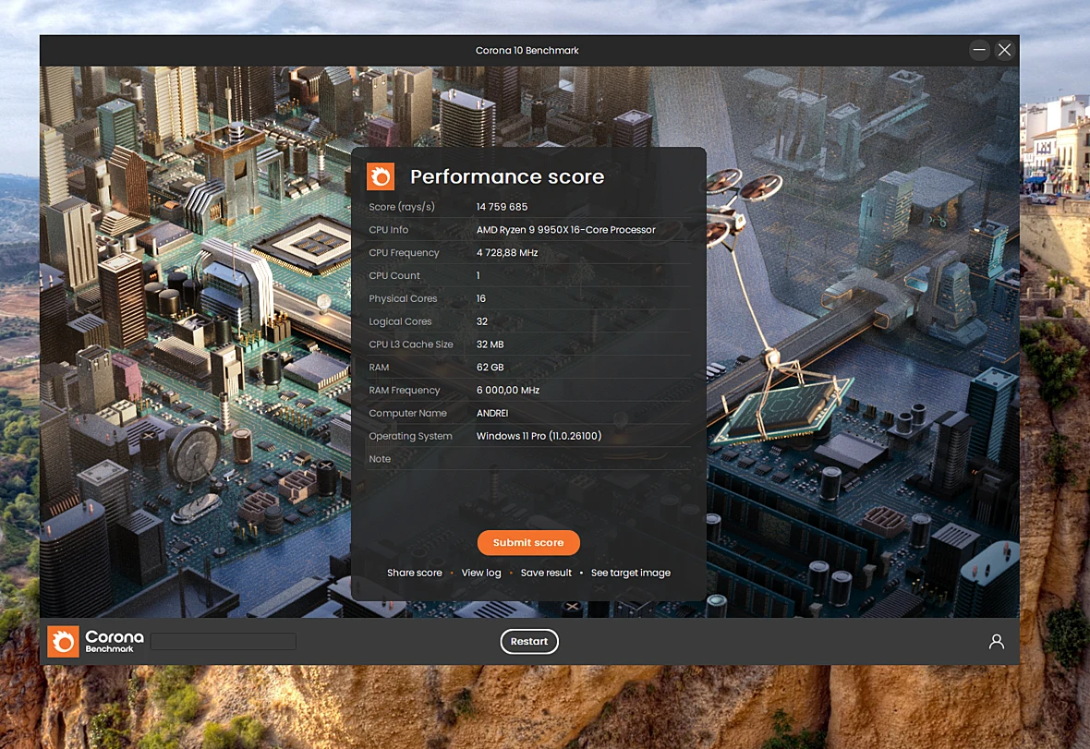Select the CPU Count value 1
Screen dimensions: 1090x749
coord(478,276)
